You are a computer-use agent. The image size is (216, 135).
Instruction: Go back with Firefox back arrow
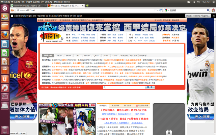(x=12, y=10)
